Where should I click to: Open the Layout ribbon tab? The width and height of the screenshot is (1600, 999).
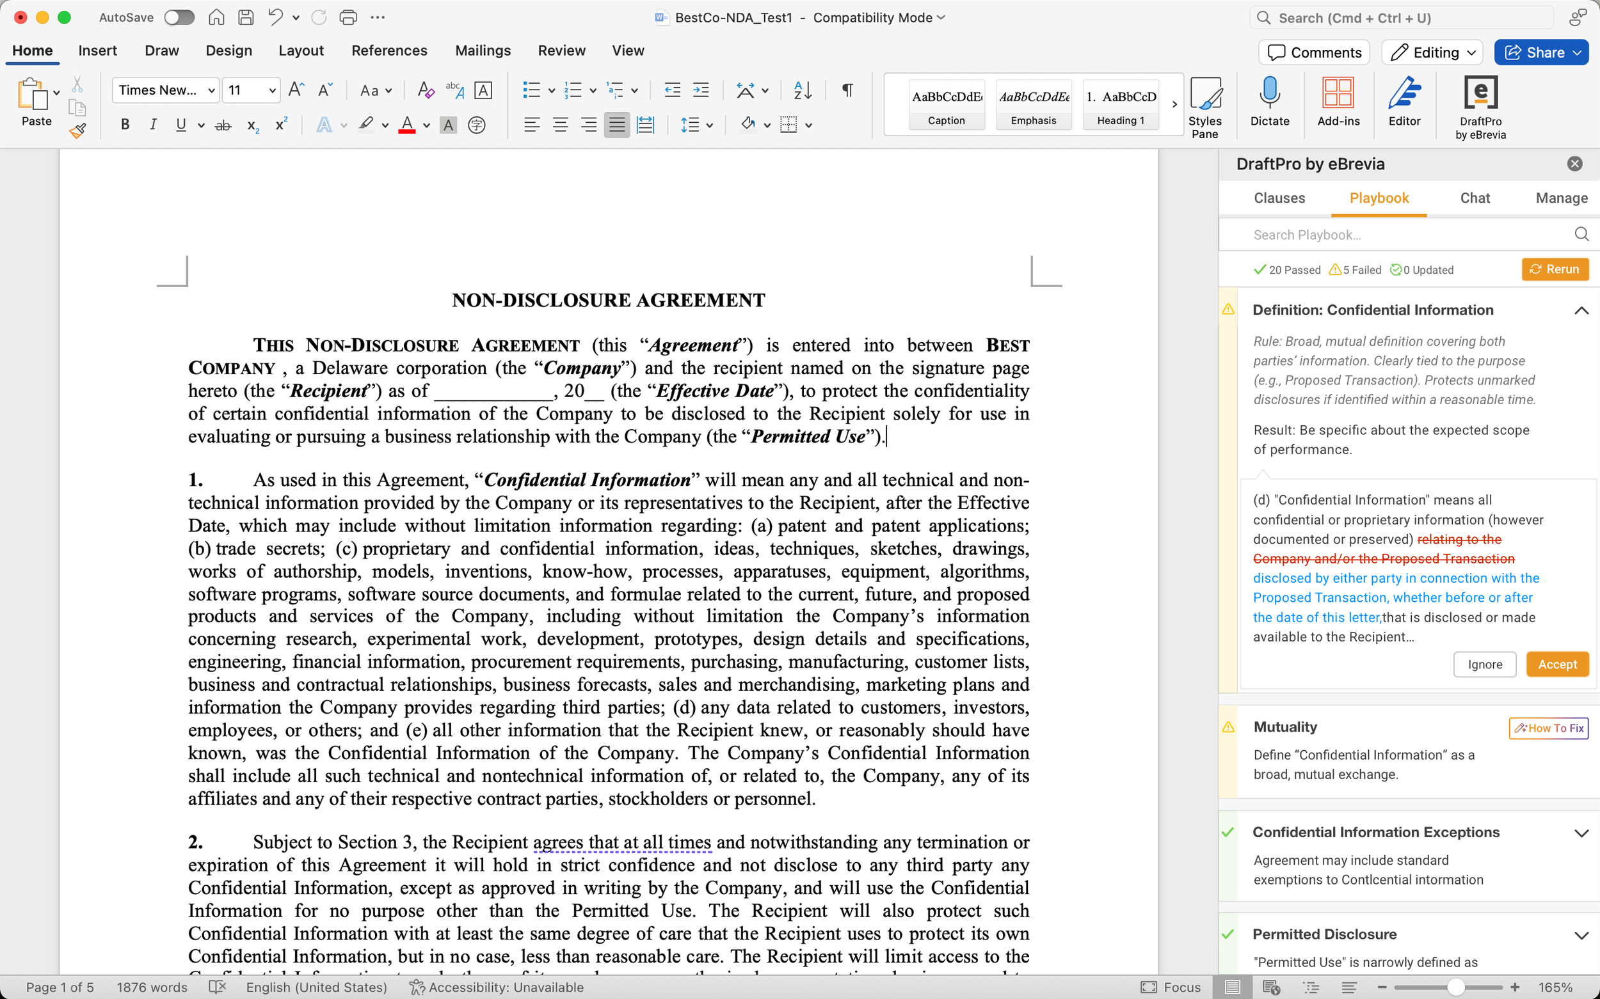pyautogui.click(x=301, y=51)
